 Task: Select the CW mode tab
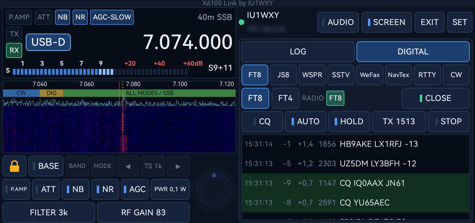(x=456, y=75)
